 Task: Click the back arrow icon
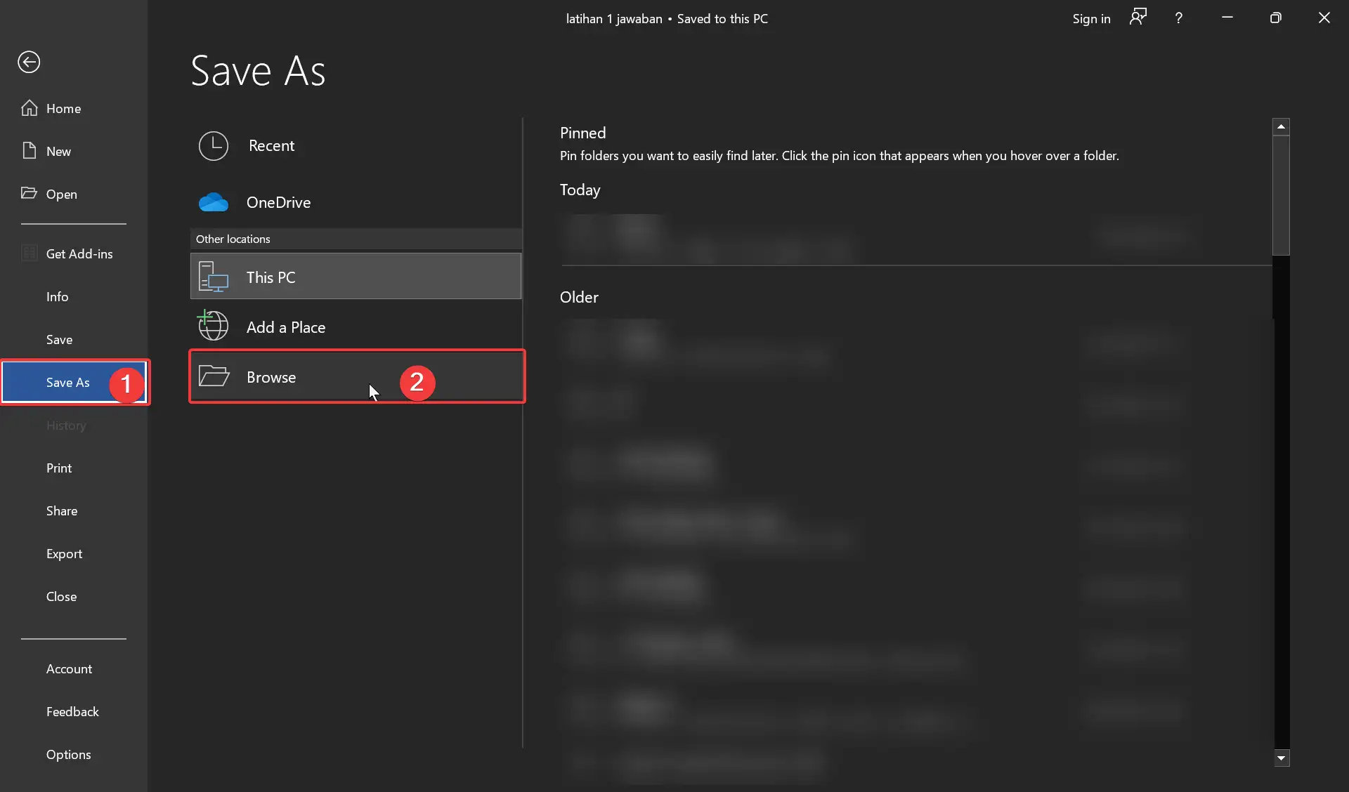click(x=29, y=62)
